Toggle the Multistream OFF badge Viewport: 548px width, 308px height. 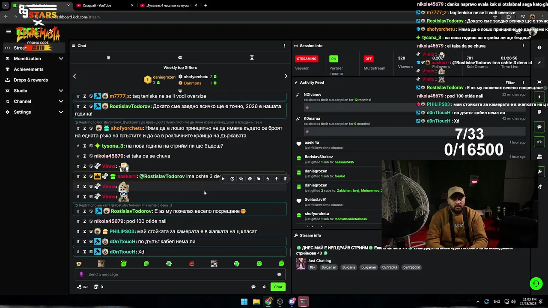click(368, 59)
